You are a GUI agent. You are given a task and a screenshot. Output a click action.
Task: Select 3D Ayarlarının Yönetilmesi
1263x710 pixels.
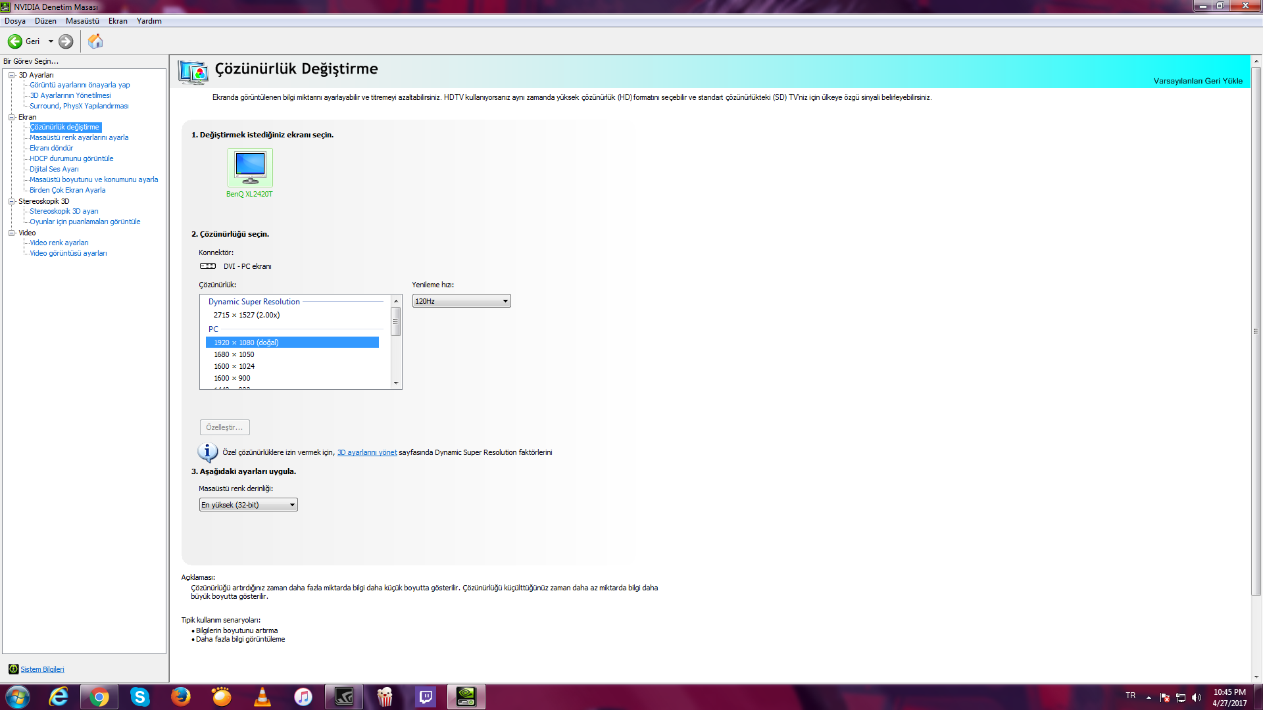70,95
